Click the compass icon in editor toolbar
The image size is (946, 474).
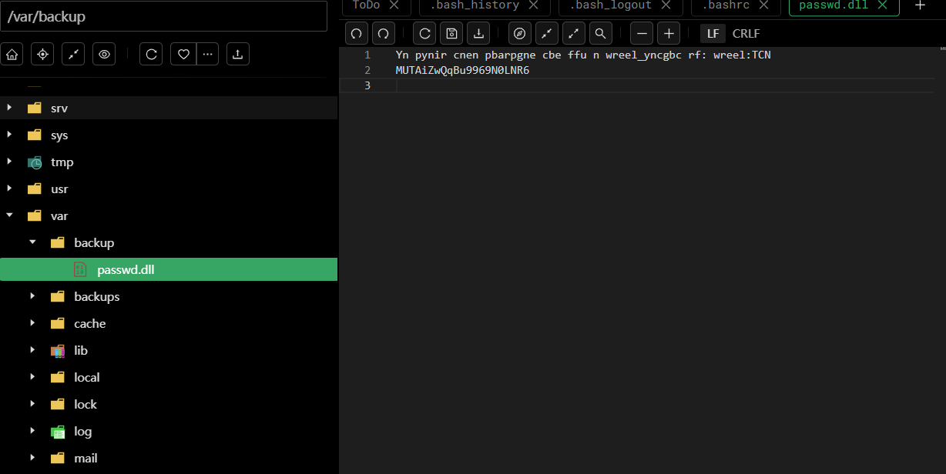tap(520, 33)
